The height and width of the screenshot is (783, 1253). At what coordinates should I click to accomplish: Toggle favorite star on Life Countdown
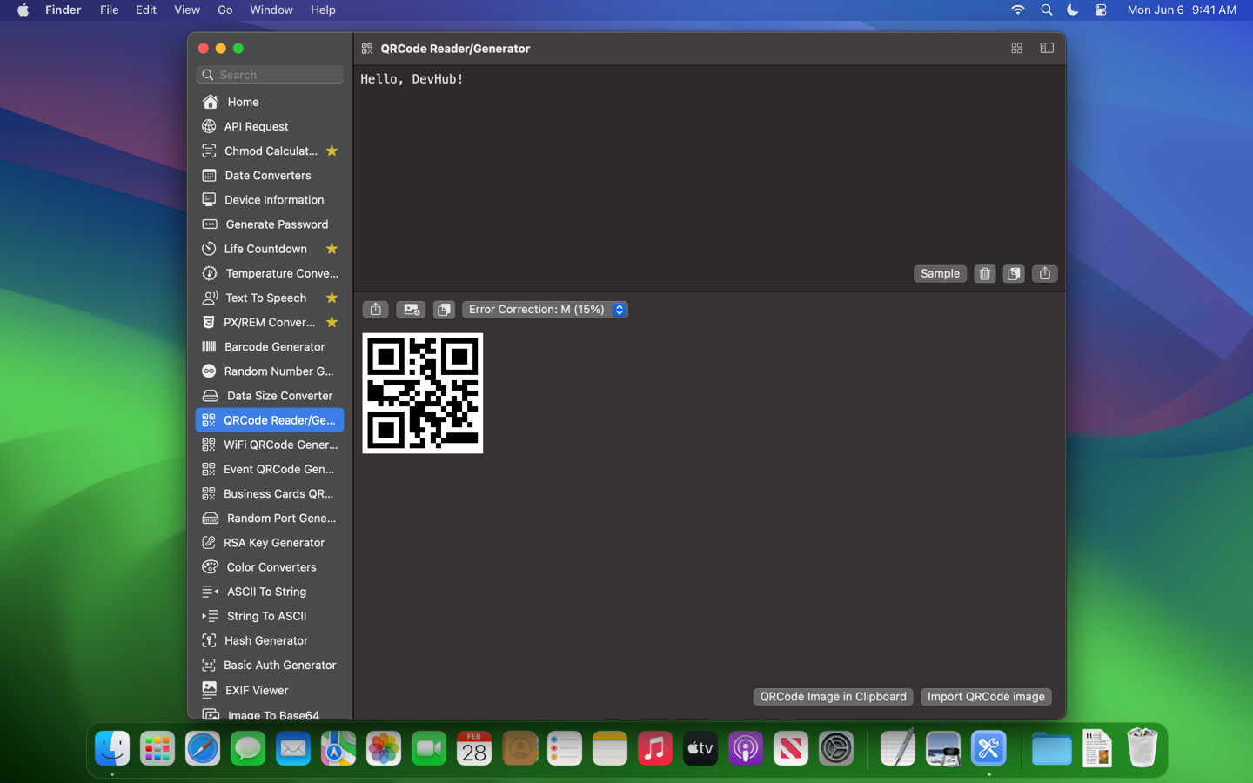[332, 249]
